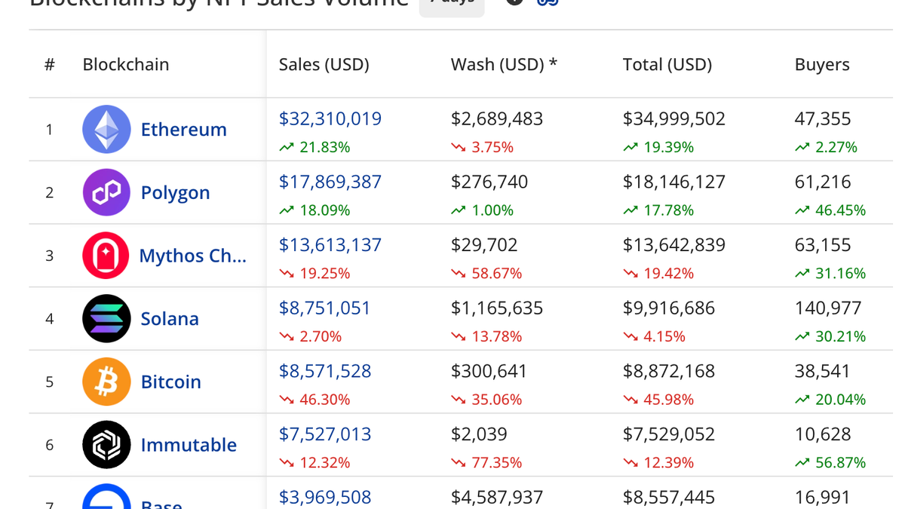Select Bitcoin buyers count 38,541
The image size is (905, 509).
click(823, 371)
